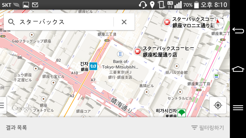Tap the Android home button
246x138 pixels.
(238, 69)
